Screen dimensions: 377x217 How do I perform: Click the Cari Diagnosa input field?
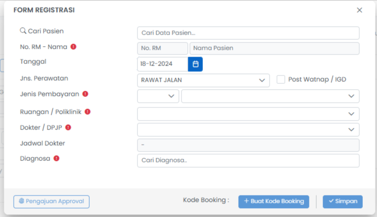pos(248,160)
